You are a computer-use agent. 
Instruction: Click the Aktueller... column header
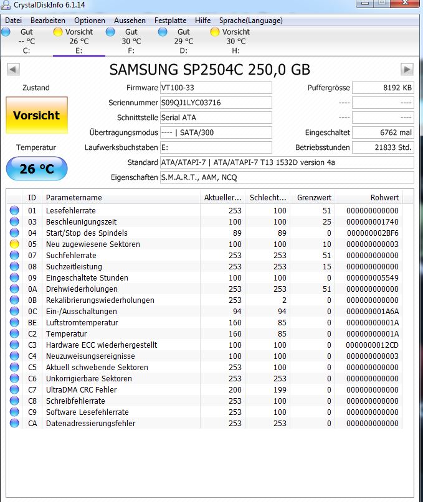[x=222, y=198]
